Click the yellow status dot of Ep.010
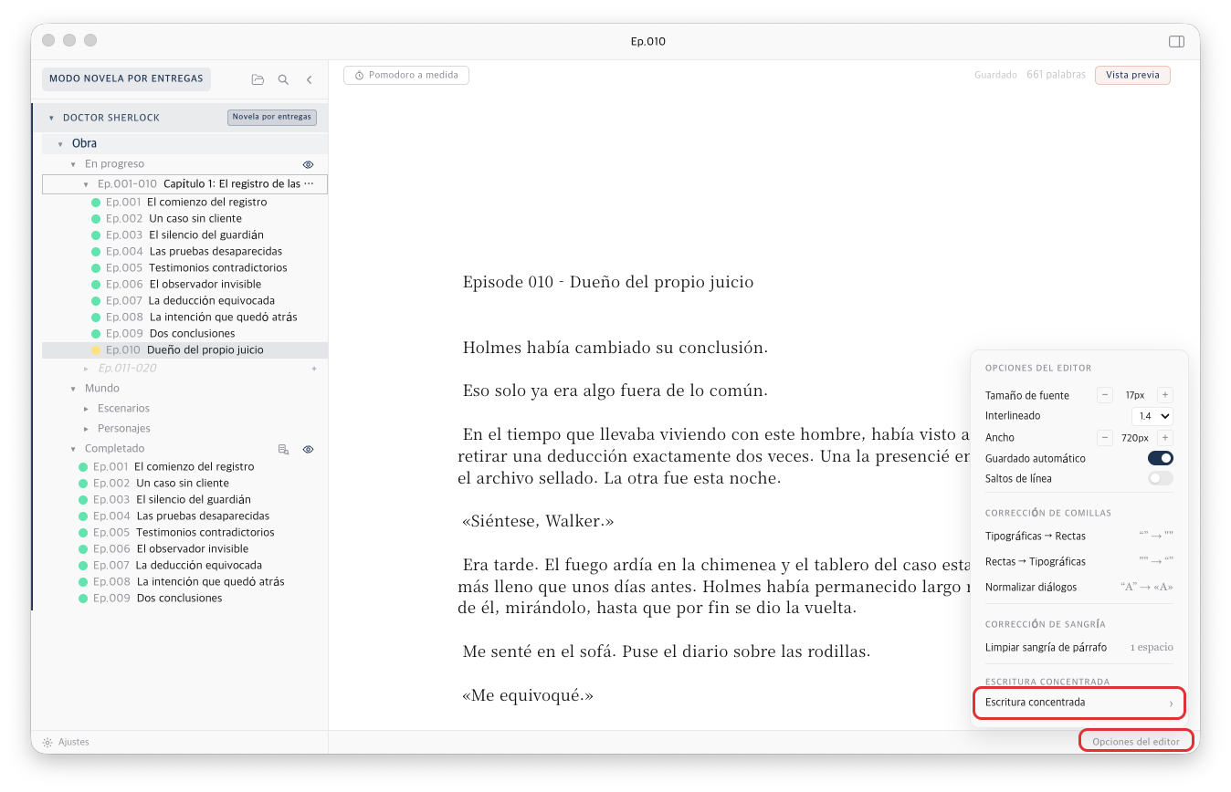 [x=96, y=350]
